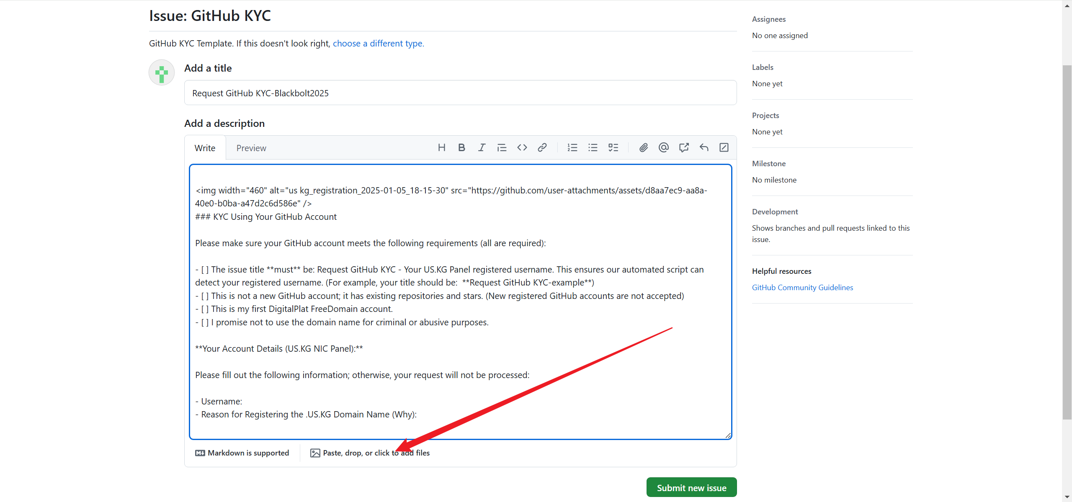The width and height of the screenshot is (1072, 502).
Task: Insert a task list from the toolbar
Action: (613, 147)
